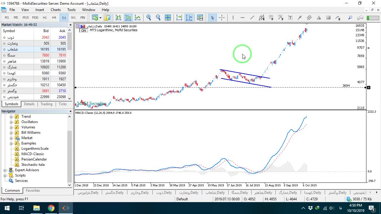381x214 pixels.
Task: Select the crosshair tool
Action: 222,18
